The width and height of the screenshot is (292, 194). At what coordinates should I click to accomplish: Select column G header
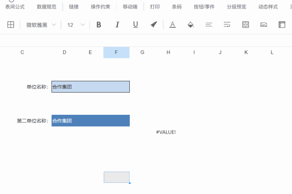click(142, 53)
